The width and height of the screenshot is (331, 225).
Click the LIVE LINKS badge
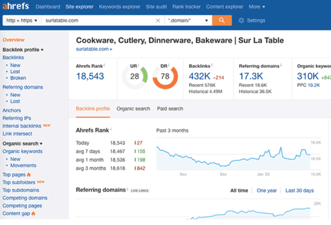pyautogui.click(x=140, y=191)
